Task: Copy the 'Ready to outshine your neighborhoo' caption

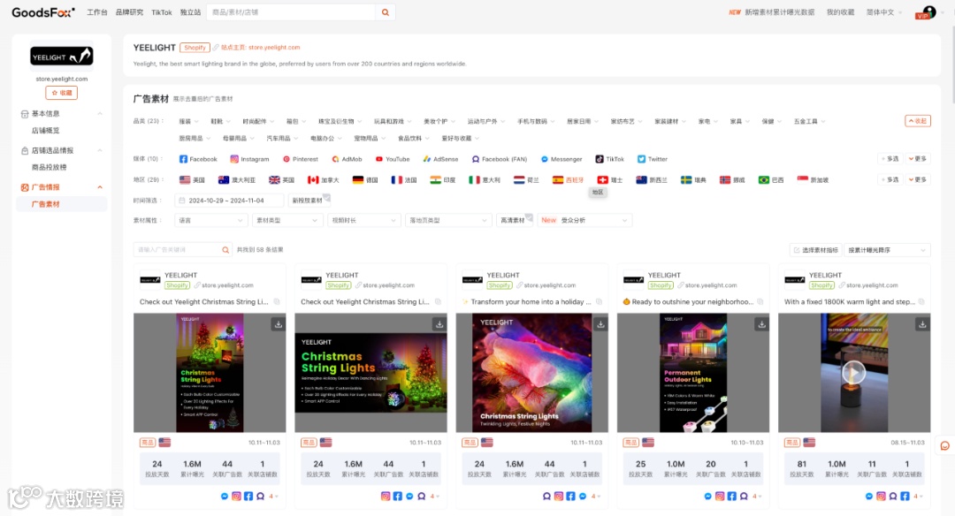Action: pos(760,302)
